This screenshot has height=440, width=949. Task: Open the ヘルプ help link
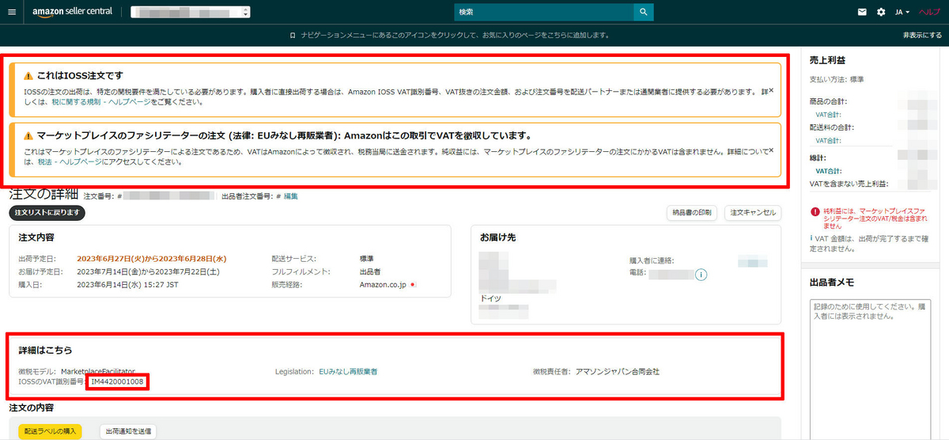929,12
